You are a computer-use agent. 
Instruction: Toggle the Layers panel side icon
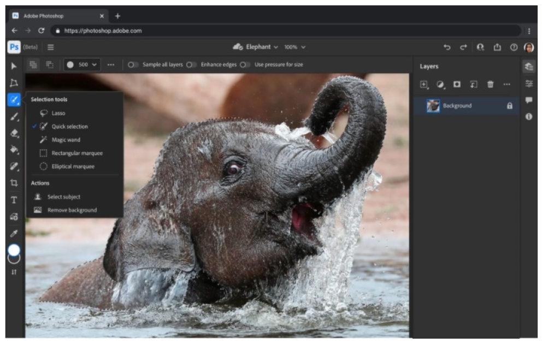[x=529, y=67]
